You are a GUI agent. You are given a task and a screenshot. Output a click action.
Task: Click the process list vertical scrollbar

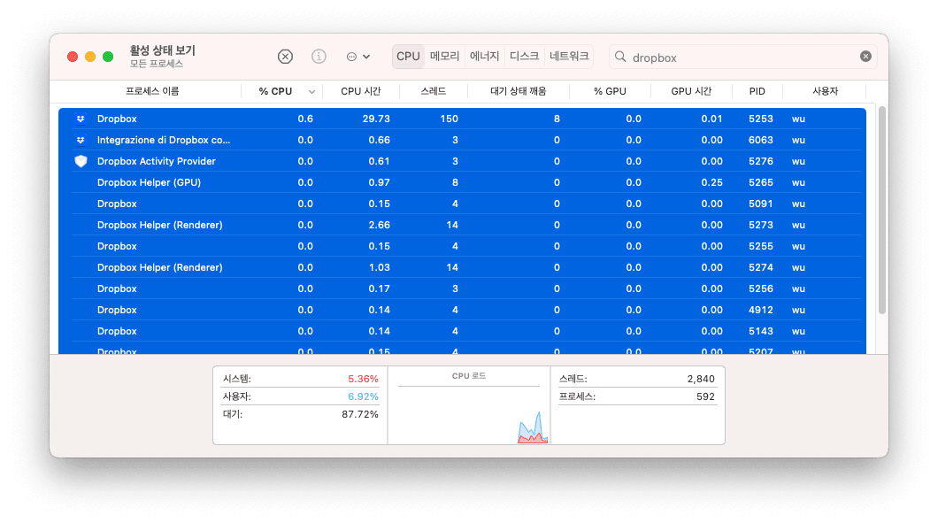[x=881, y=212]
